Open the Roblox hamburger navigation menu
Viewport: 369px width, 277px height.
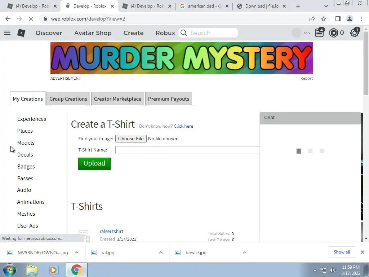(7, 33)
